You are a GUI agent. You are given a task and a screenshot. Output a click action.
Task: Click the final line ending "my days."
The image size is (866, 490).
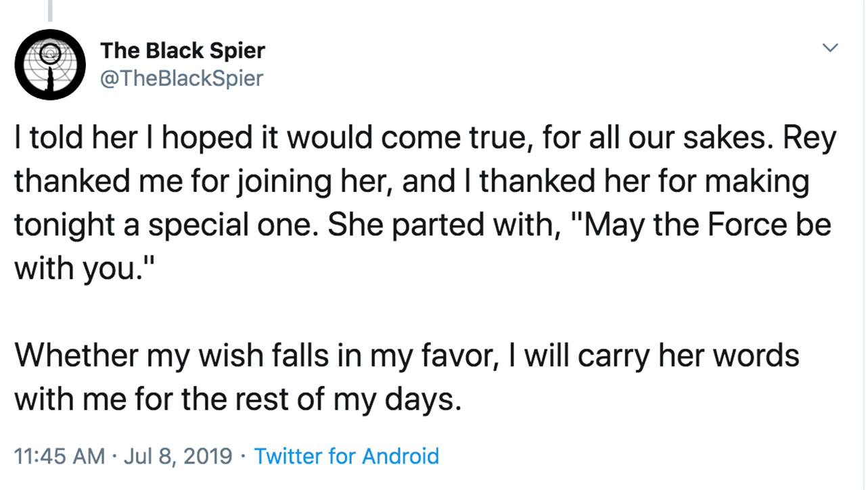click(x=237, y=398)
